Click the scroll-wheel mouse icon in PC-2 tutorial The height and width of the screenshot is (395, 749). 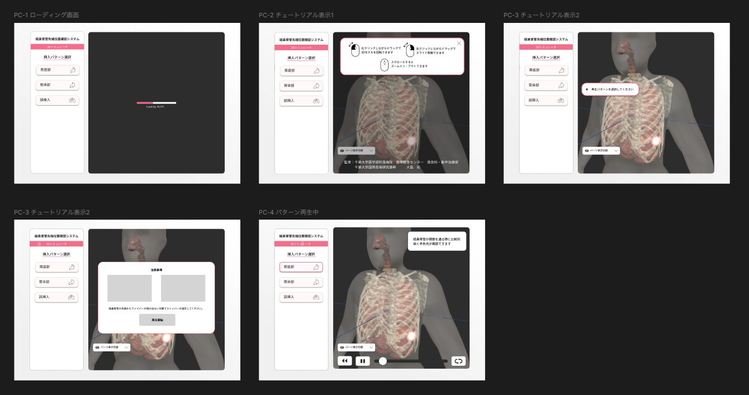click(x=384, y=65)
